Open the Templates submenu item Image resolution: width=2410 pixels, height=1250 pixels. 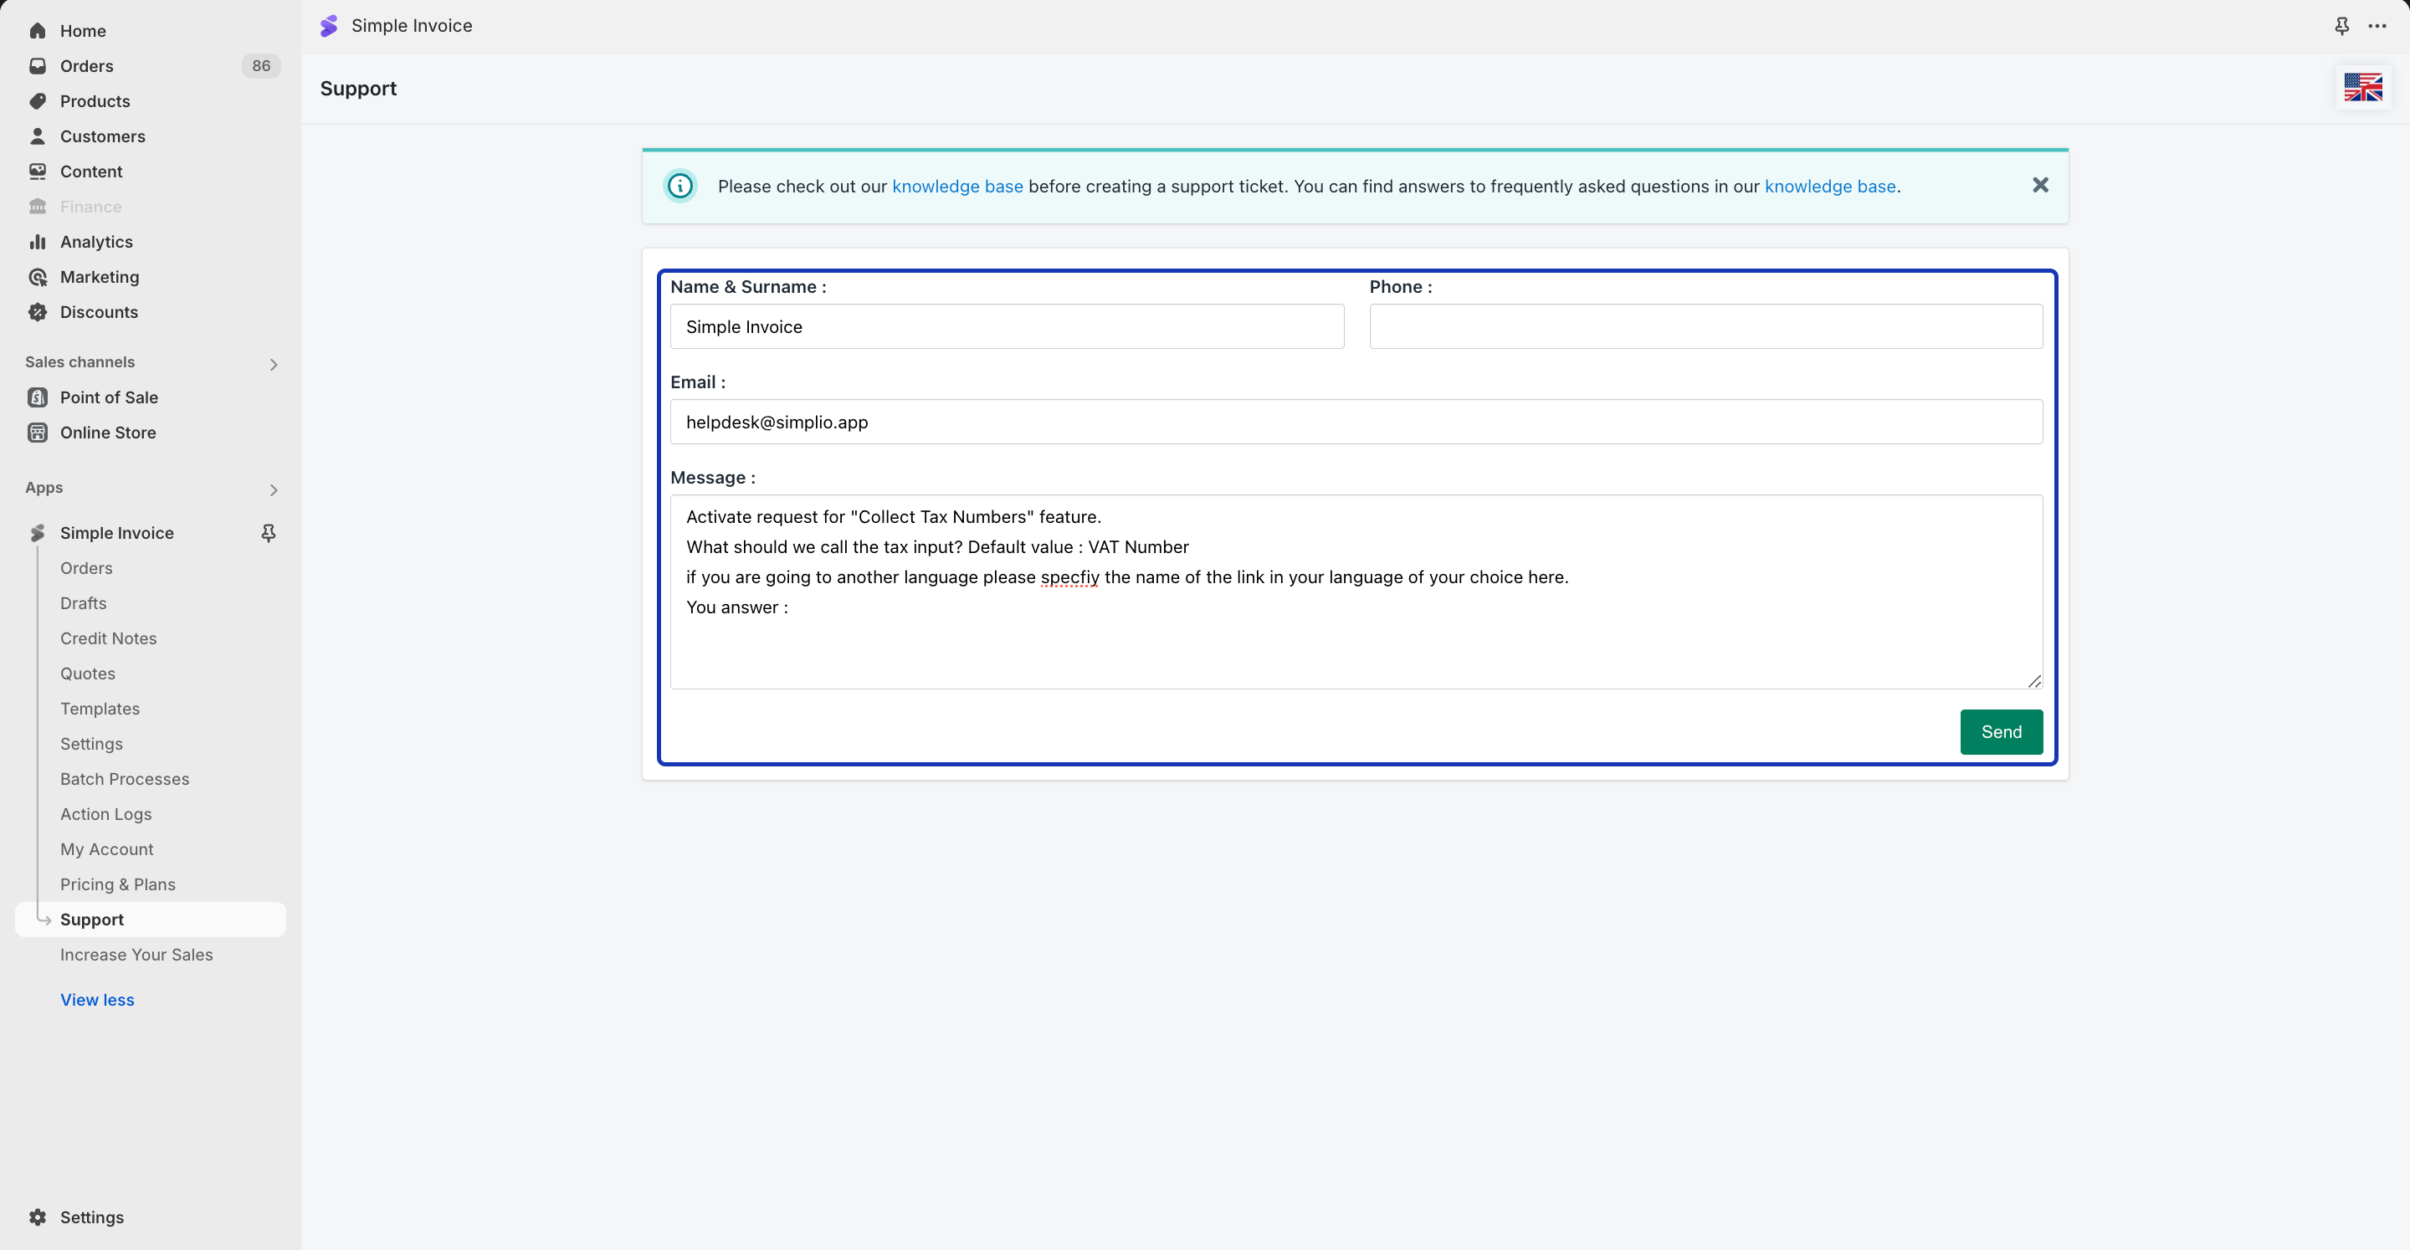pyautogui.click(x=100, y=710)
